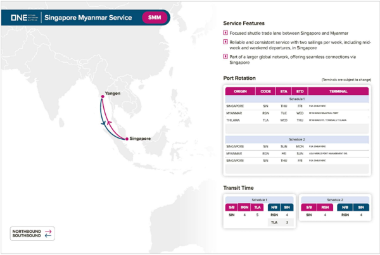
Task: Click the Schedule 1 header in Transit Time
Action: point(258,199)
